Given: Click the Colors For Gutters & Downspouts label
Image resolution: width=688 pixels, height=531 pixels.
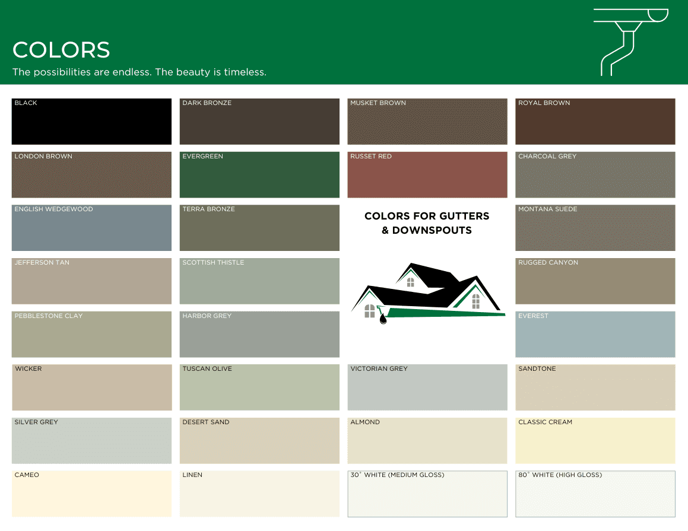Looking at the screenshot, I should pos(427,223).
